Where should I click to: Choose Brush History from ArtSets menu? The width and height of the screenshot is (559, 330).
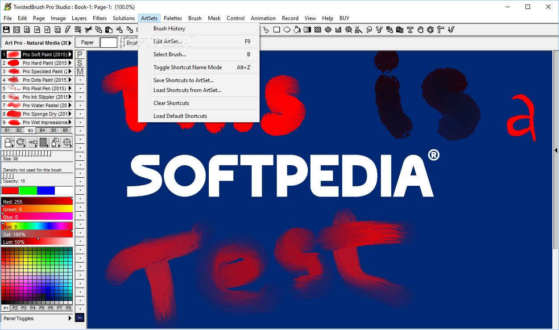point(199,29)
